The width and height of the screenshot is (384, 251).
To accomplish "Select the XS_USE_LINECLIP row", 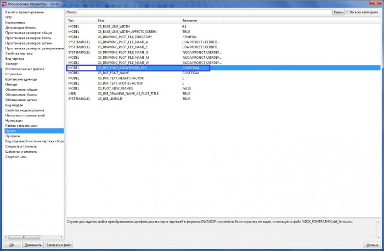I will [x=223, y=99].
